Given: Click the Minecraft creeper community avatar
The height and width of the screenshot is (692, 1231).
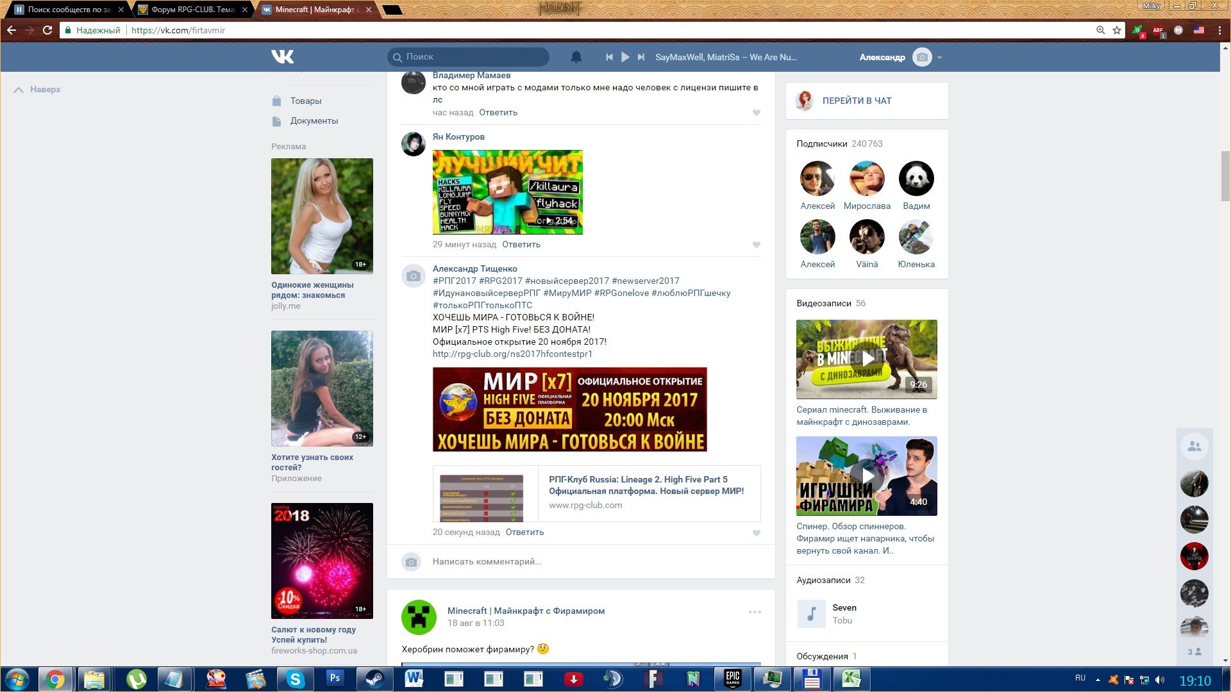Looking at the screenshot, I should click(x=419, y=617).
